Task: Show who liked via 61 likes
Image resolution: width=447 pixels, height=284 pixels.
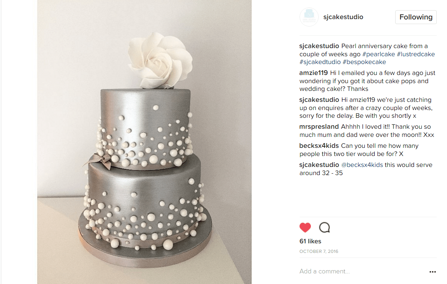Action: click(x=310, y=241)
